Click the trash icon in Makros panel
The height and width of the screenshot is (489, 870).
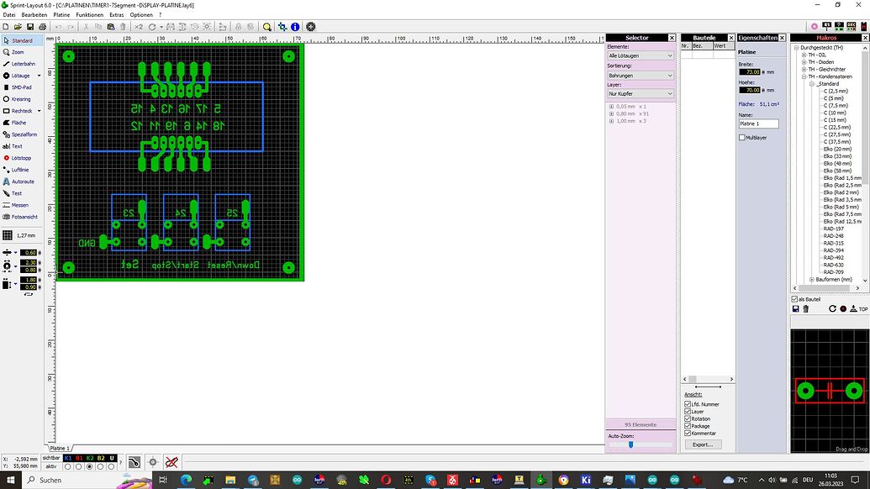(806, 309)
